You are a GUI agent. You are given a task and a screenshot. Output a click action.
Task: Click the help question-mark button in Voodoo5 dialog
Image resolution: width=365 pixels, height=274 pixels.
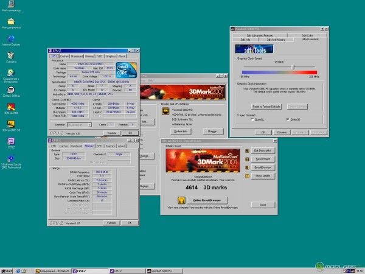[322, 29]
